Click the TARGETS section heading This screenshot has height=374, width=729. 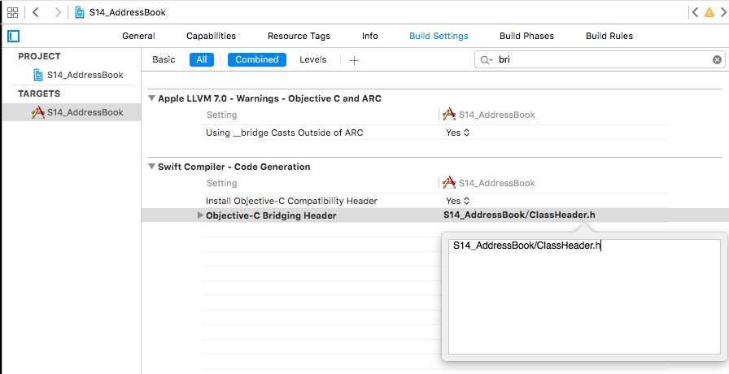click(39, 93)
